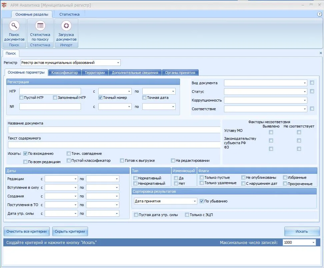Toggle the По убыванию sort checkbox

point(201,201)
